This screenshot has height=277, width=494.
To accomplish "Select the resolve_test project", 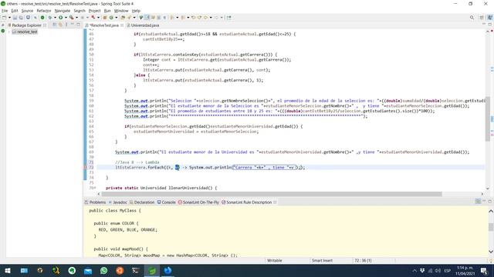I will (25, 32).
